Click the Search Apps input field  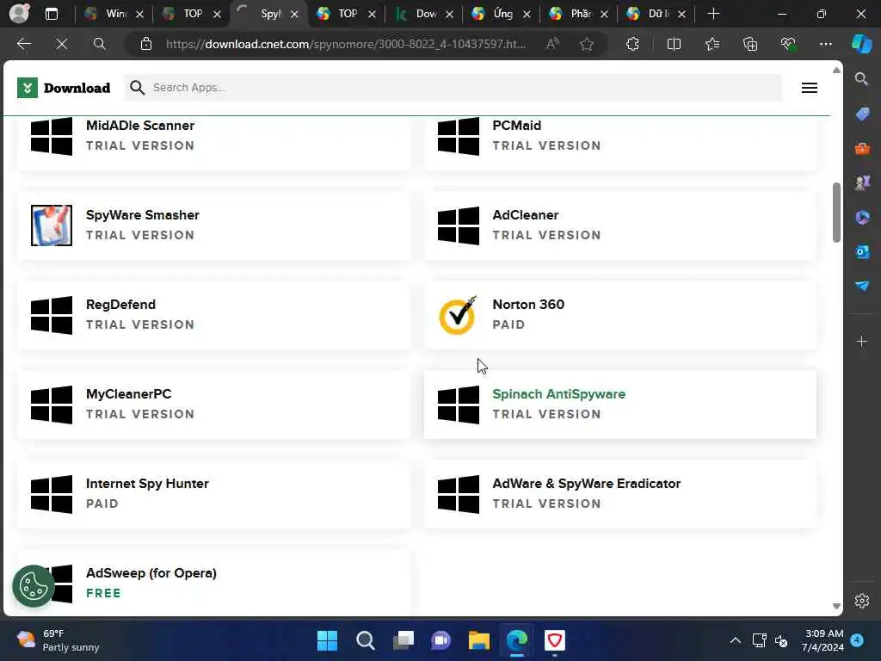tap(453, 88)
